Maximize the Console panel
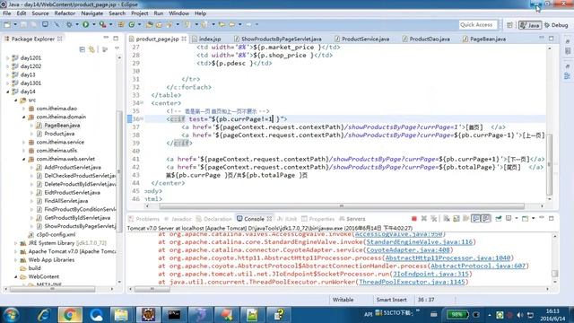 click(x=552, y=218)
